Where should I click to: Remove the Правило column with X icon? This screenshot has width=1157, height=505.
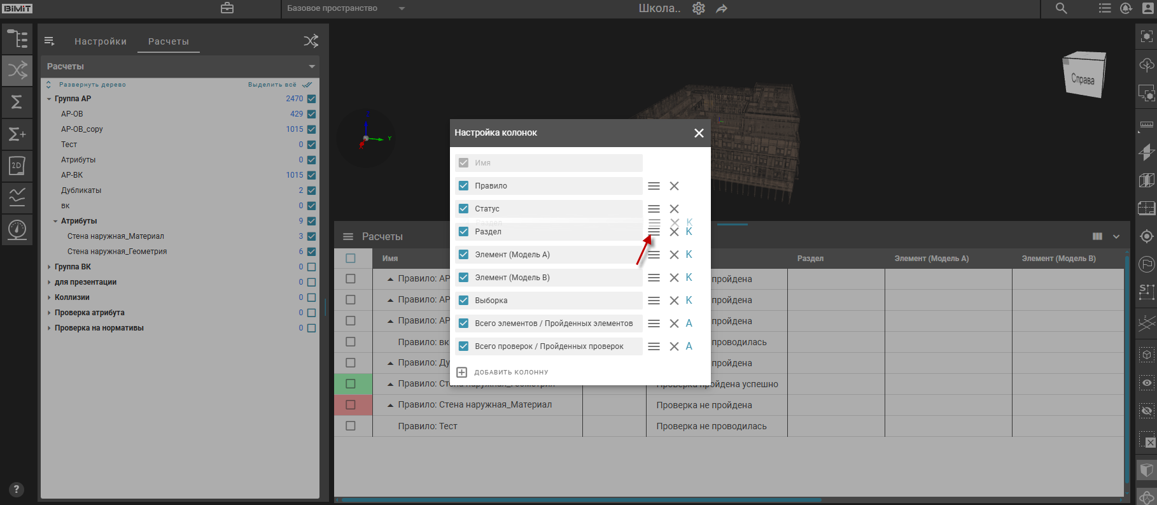(x=674, y=186)
